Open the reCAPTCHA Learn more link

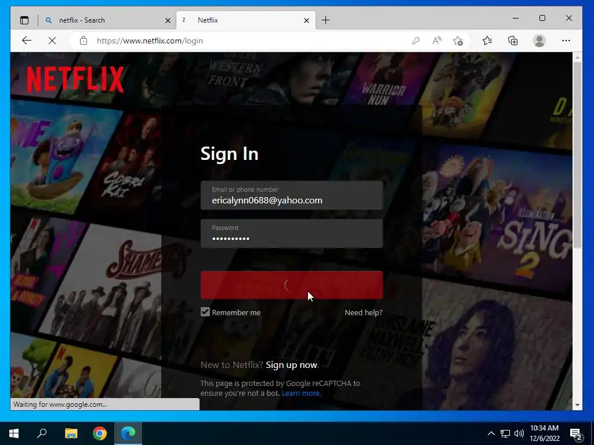click(x=301, y=393)
